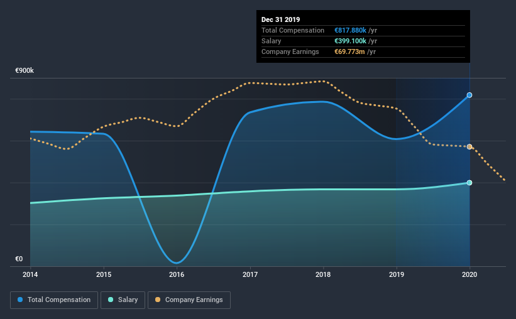Viewport: 516px width, 319px height.
Task: Click the Salary label in tooltip
Action: (271, 41)
